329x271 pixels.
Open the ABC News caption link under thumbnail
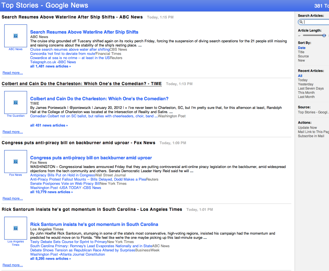click(16, 49)
